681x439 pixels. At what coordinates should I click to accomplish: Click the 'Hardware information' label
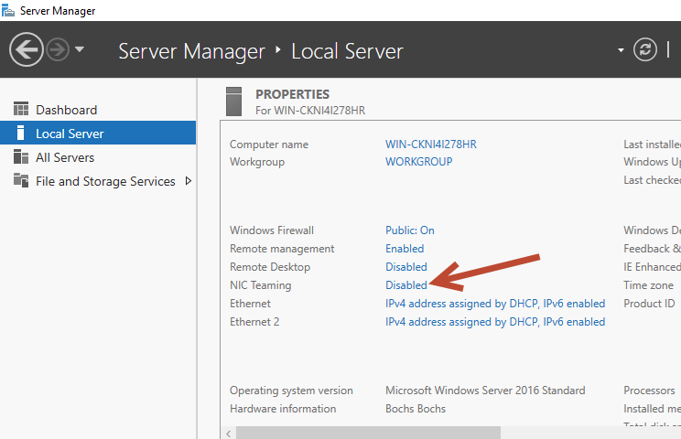283,409
